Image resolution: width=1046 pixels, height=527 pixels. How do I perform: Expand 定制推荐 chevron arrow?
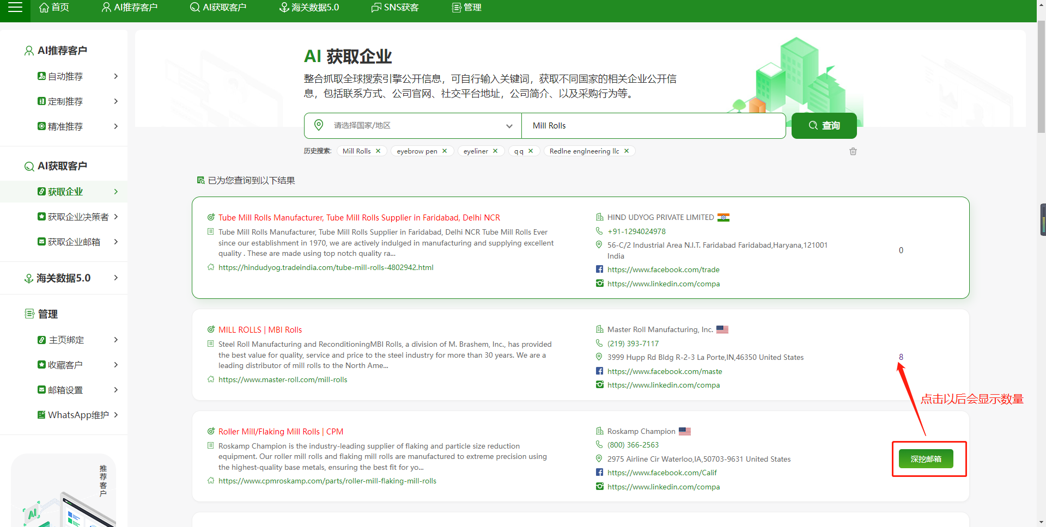(x=115, y=101)
